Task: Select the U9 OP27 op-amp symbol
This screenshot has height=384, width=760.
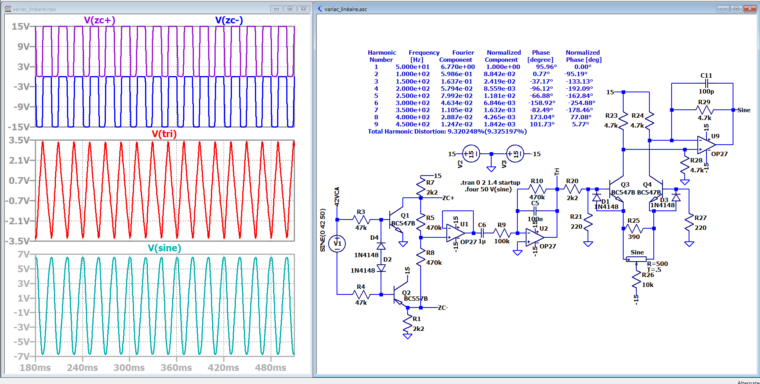Action: coord(706,145)
